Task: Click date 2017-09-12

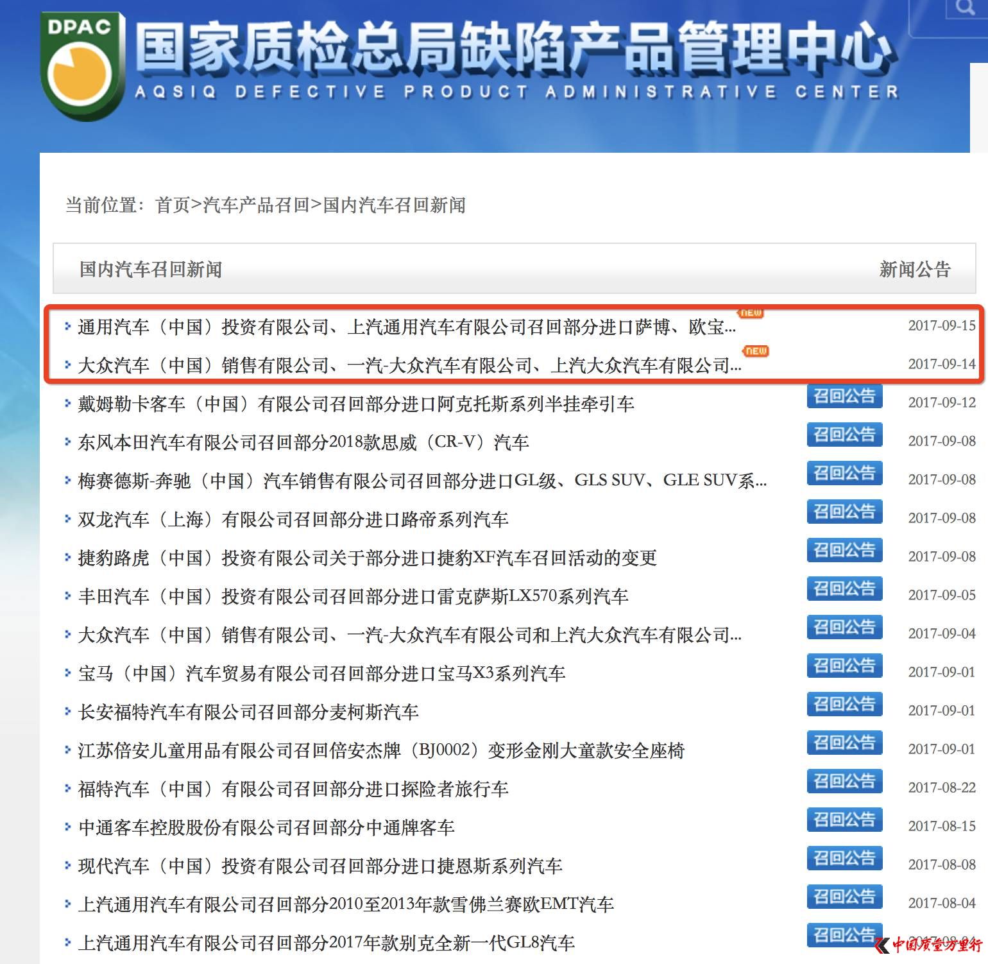Action: (x=942, y=402)
